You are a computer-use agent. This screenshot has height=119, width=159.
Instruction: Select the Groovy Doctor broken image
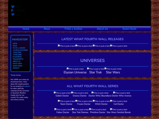[x=79, y=93]
